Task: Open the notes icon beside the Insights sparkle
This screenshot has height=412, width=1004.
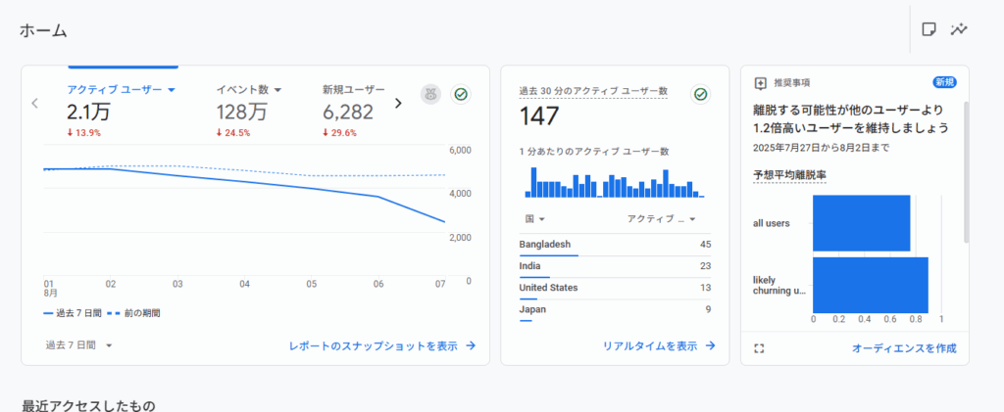Action: coord(929,29)
